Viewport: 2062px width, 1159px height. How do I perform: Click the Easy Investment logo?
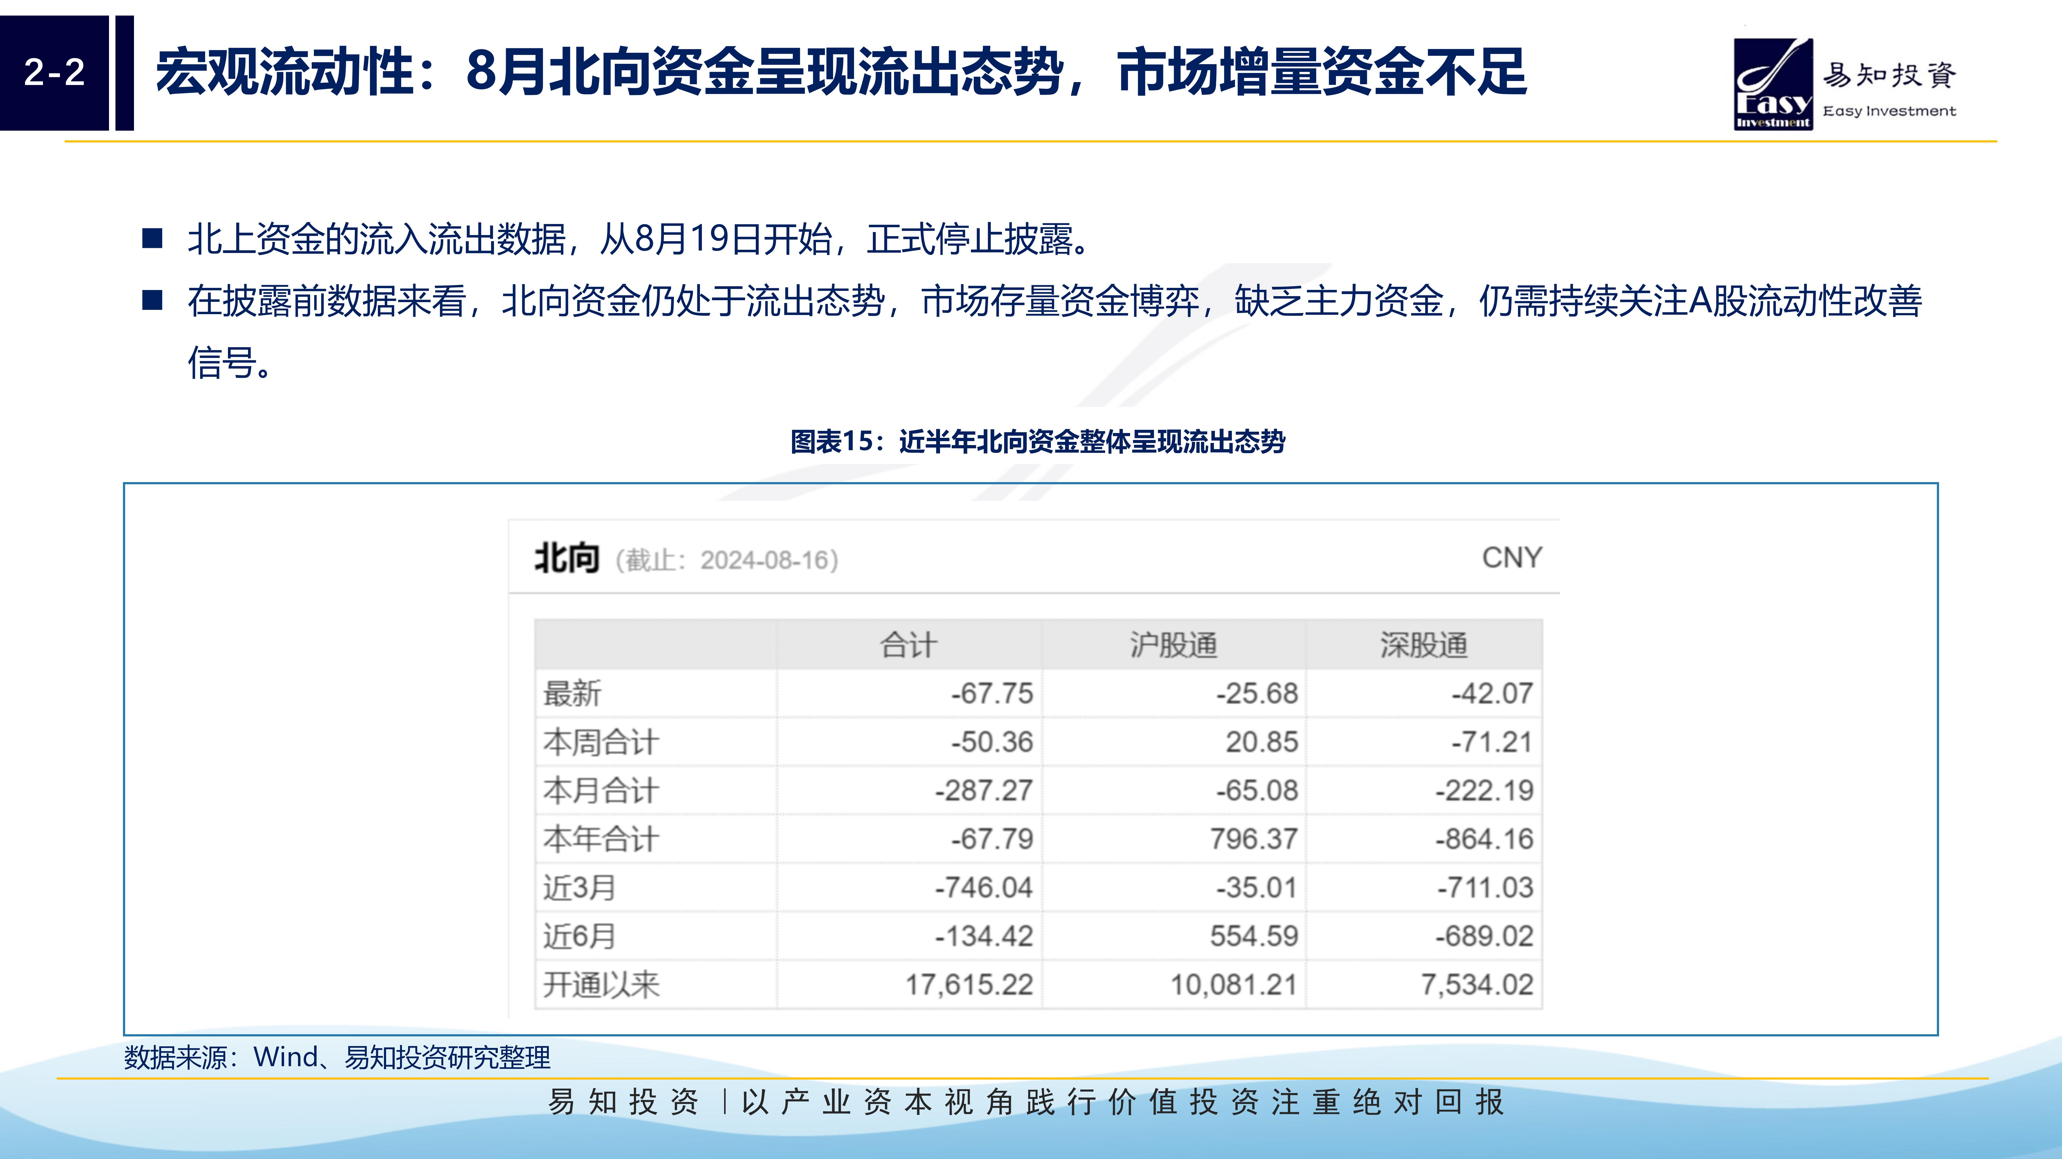pos(1845,84)
